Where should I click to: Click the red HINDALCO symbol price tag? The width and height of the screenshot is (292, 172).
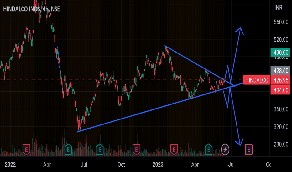[x=257, y=80]
